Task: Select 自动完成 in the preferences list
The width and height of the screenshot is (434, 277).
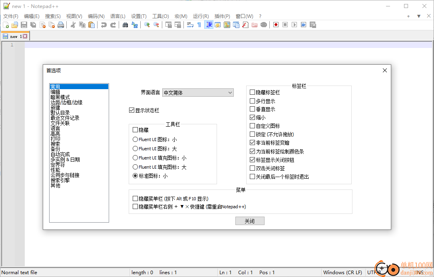Action: pyautogui.click(x=60, y=154)
